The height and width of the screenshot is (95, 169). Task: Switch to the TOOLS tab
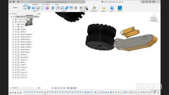point(57,4)
